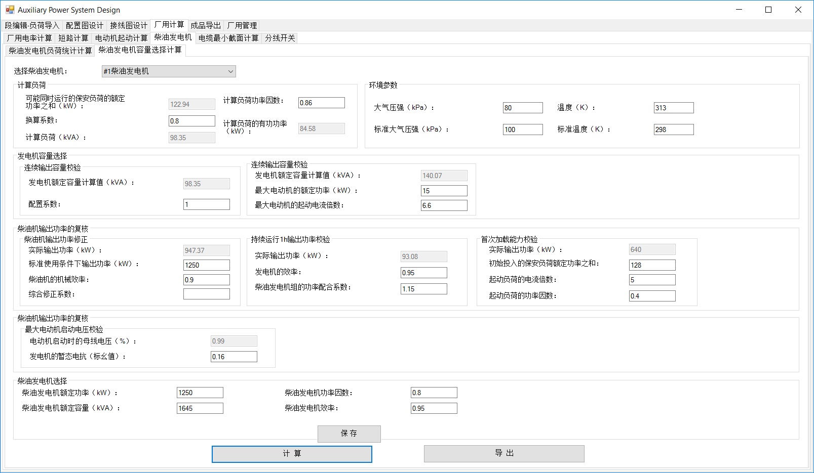Go to 电缆最小截面计算 tab

coord(228,38)
